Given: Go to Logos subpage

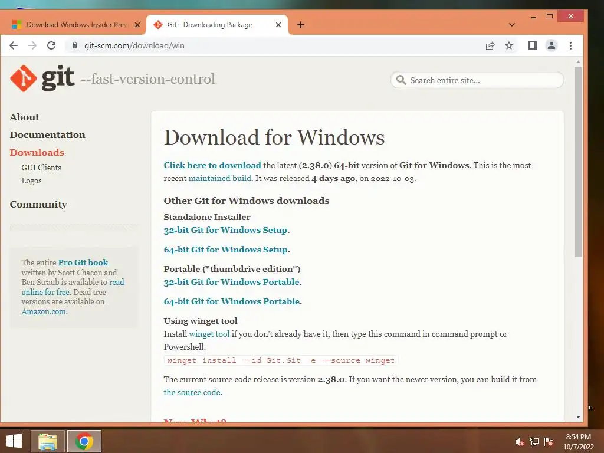Looking at the screenshot, I should pos(32,180).
